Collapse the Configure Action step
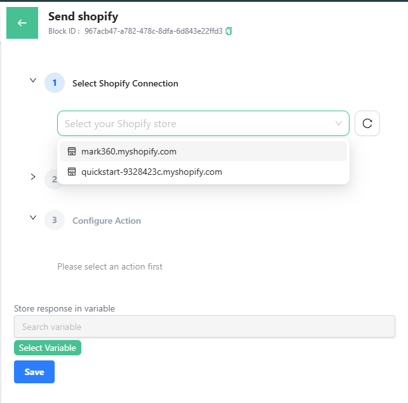This screenshot has width=408, height=403. tap(33, 218)
